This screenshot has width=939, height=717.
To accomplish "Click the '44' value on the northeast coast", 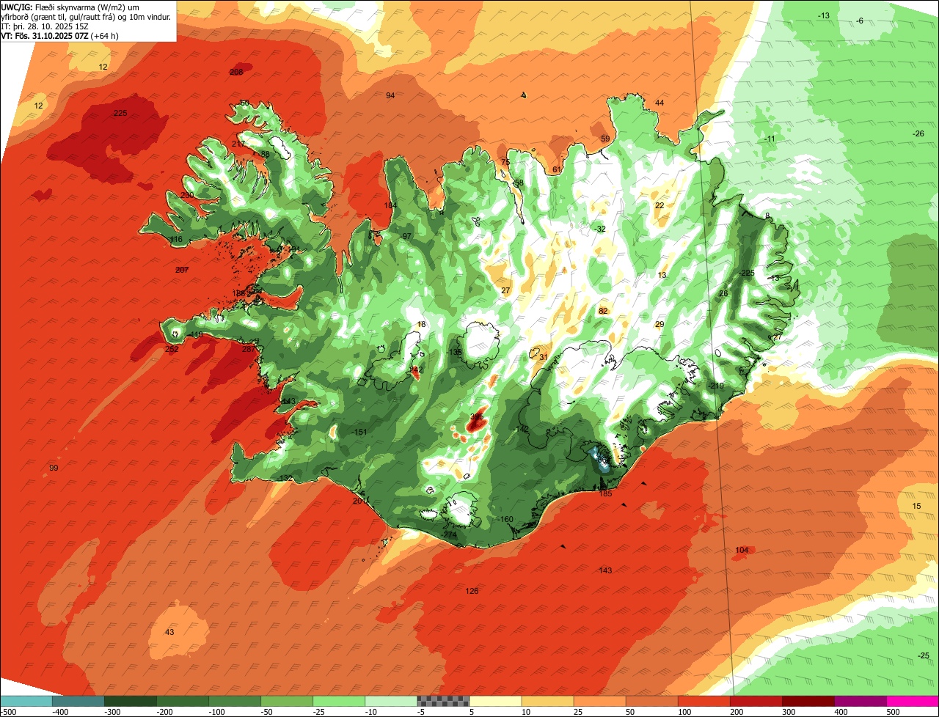I will 660,103.
